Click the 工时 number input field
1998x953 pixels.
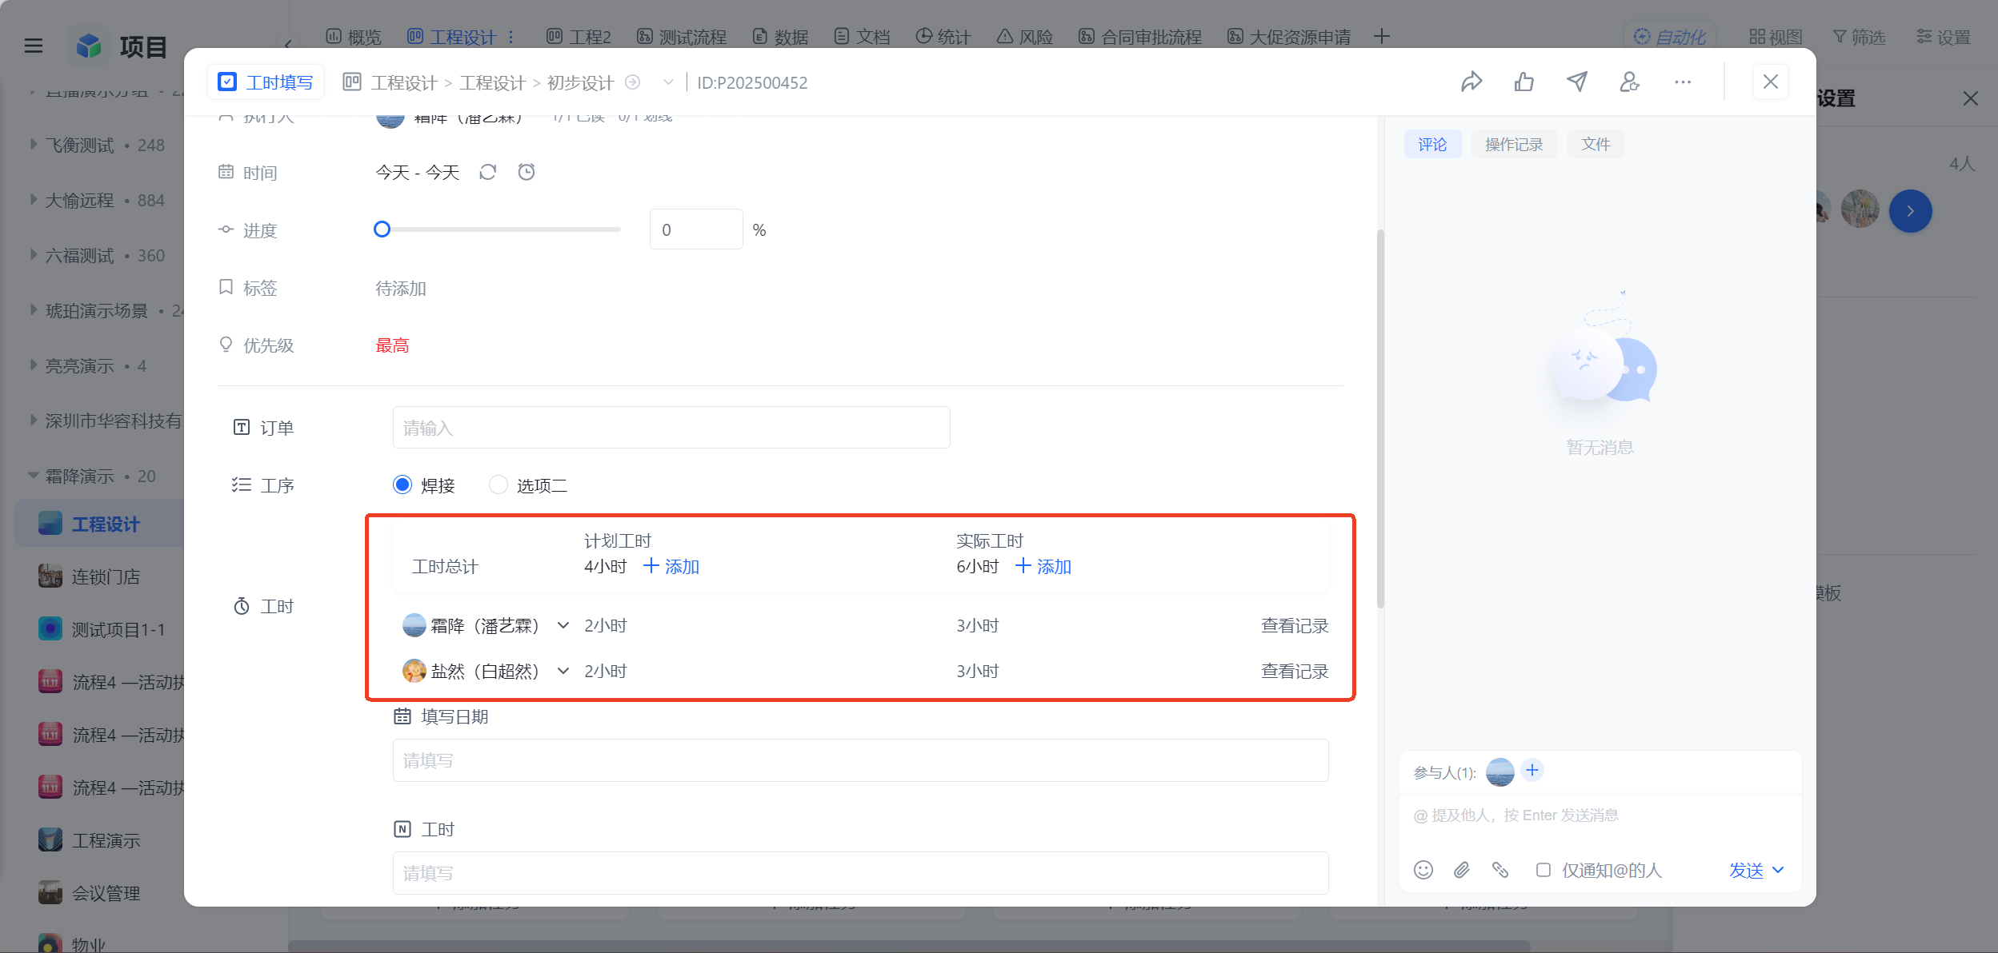click(x=860, y=873)
